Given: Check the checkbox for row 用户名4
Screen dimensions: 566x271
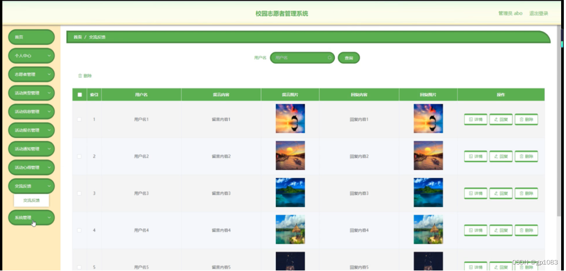Looking at the screenshot, I should (79, 230).
